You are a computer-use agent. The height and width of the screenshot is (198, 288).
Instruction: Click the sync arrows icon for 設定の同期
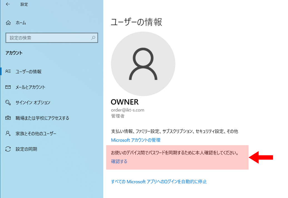click(x=8, y=149)
